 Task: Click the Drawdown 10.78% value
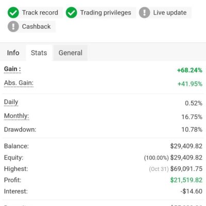click(192, 129)
